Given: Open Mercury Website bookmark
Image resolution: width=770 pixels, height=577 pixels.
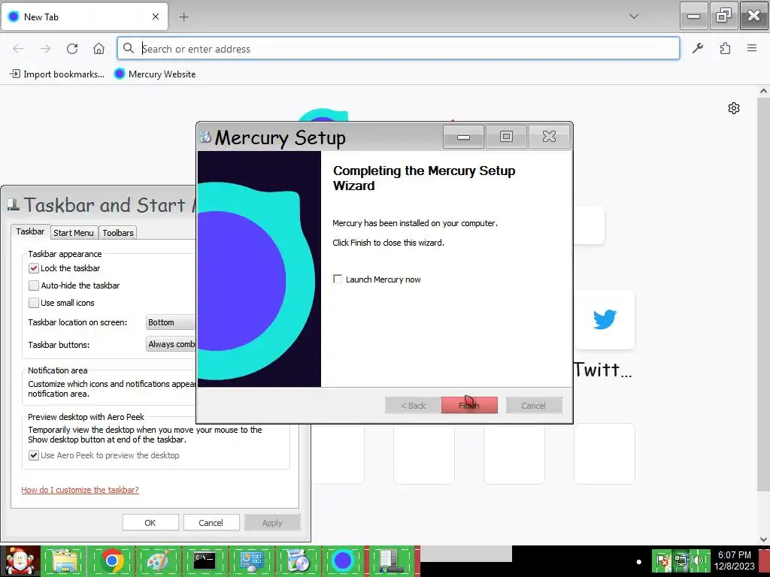Looking at the screenshot, I should 155,74.
